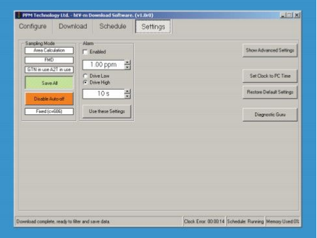
Task: Set Clock to PC Time
Action: click(270, 76)
